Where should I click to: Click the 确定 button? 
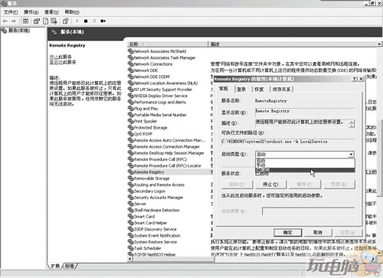[x=287, y=233]
